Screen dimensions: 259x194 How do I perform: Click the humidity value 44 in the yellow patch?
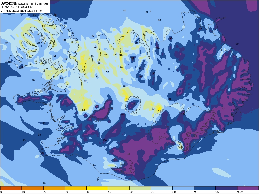point(159,111)
